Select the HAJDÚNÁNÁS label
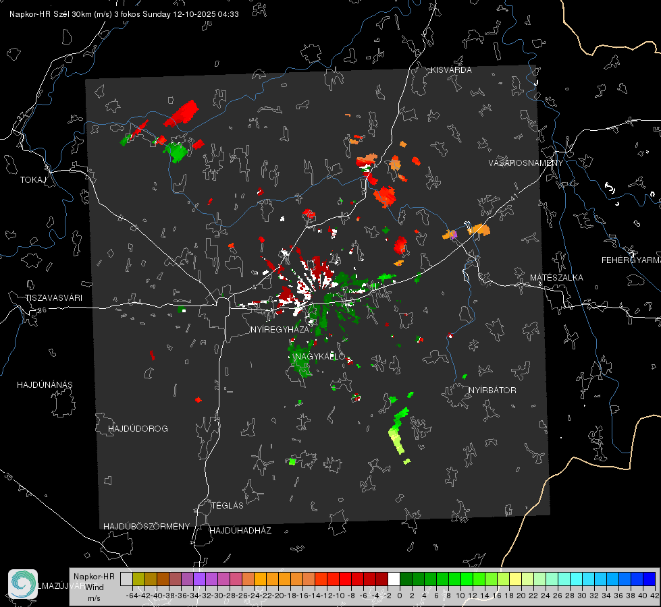 click(x=45, y=385)
